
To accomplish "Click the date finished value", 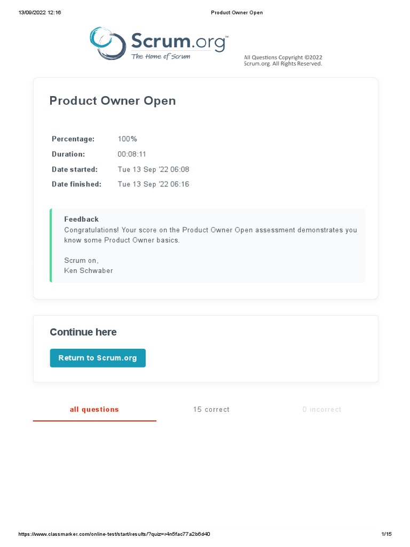I will tap(153, 184).
